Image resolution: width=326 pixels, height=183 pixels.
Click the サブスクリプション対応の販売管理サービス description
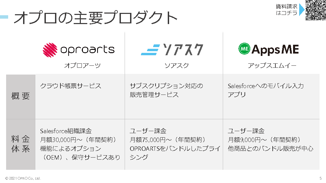point(166,90)
